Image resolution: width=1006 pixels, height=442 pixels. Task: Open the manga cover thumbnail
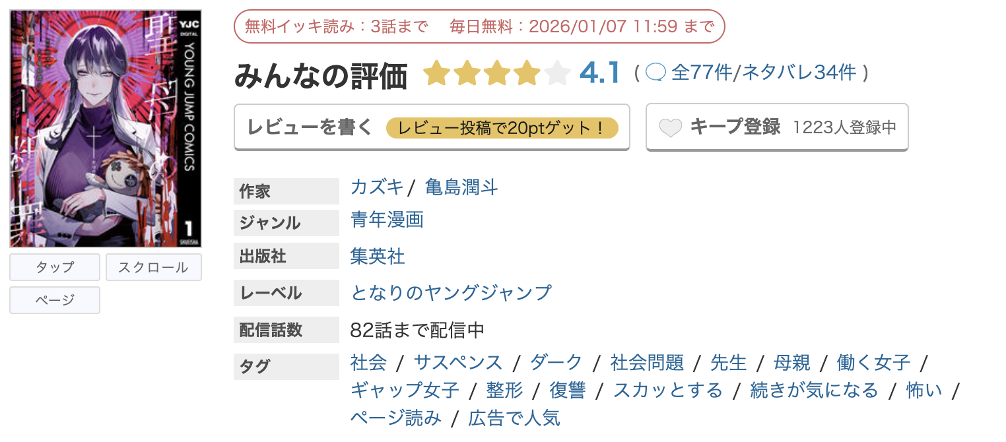(x=106, y=125)
